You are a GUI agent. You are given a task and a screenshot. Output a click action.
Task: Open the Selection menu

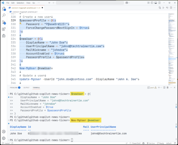click(20, 3)
